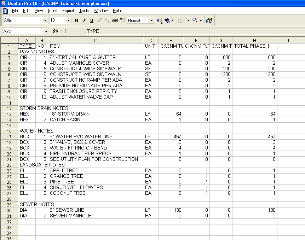Expand the Normal style dropdown
The image size is (305, 240).
[151, 21]
